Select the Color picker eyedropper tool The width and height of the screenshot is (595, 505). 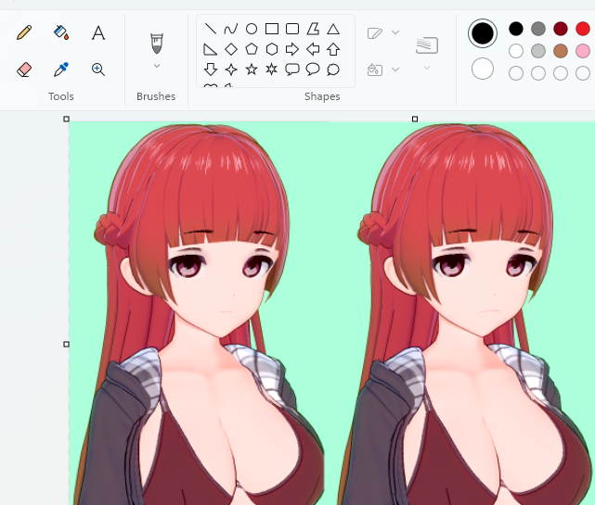point(61,69)
